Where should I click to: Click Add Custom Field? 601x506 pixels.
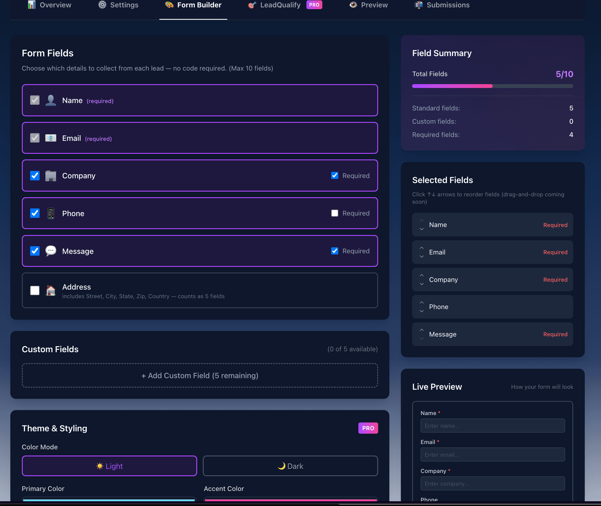200,375
